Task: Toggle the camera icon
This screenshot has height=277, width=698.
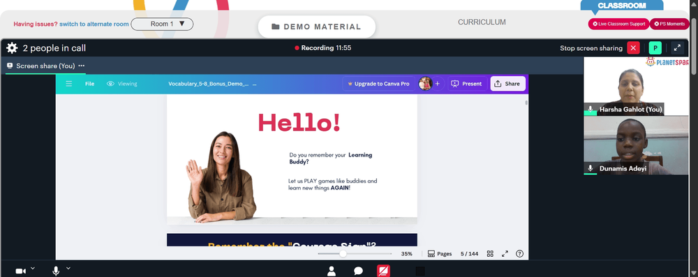Action: 20,271
